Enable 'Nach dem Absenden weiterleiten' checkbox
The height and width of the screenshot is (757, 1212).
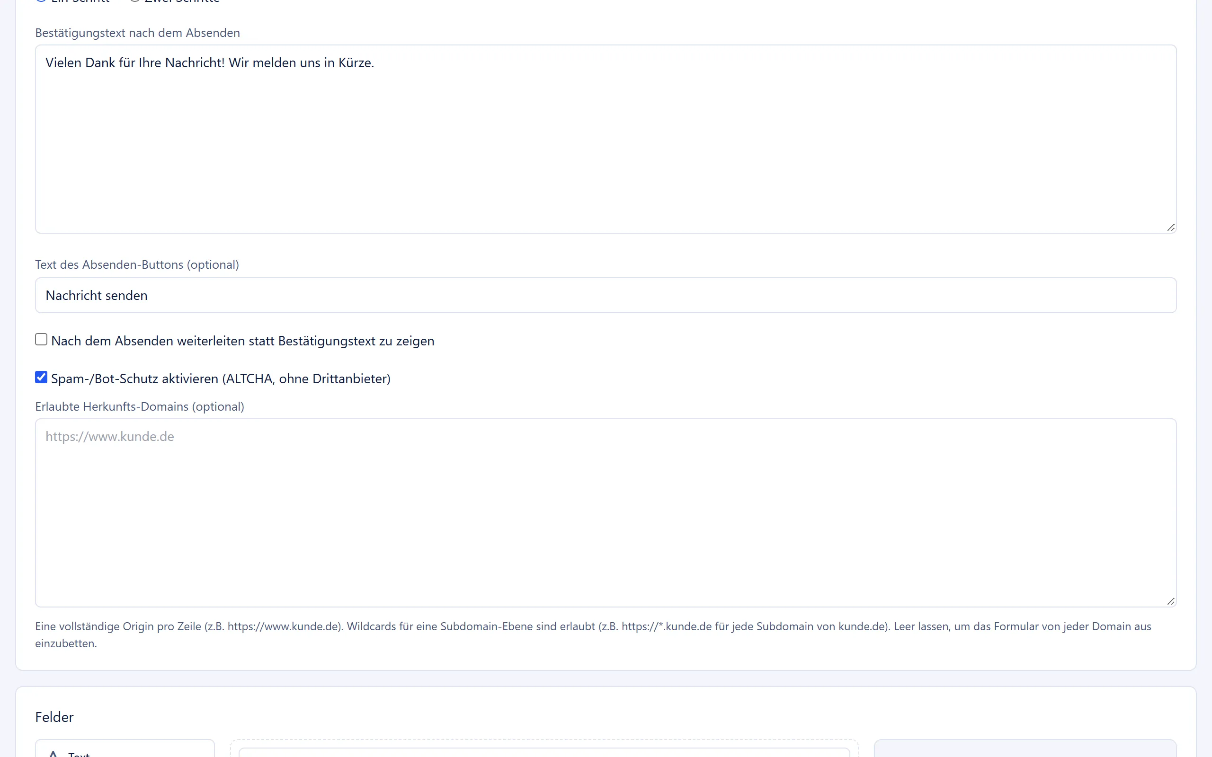[41, 339]
